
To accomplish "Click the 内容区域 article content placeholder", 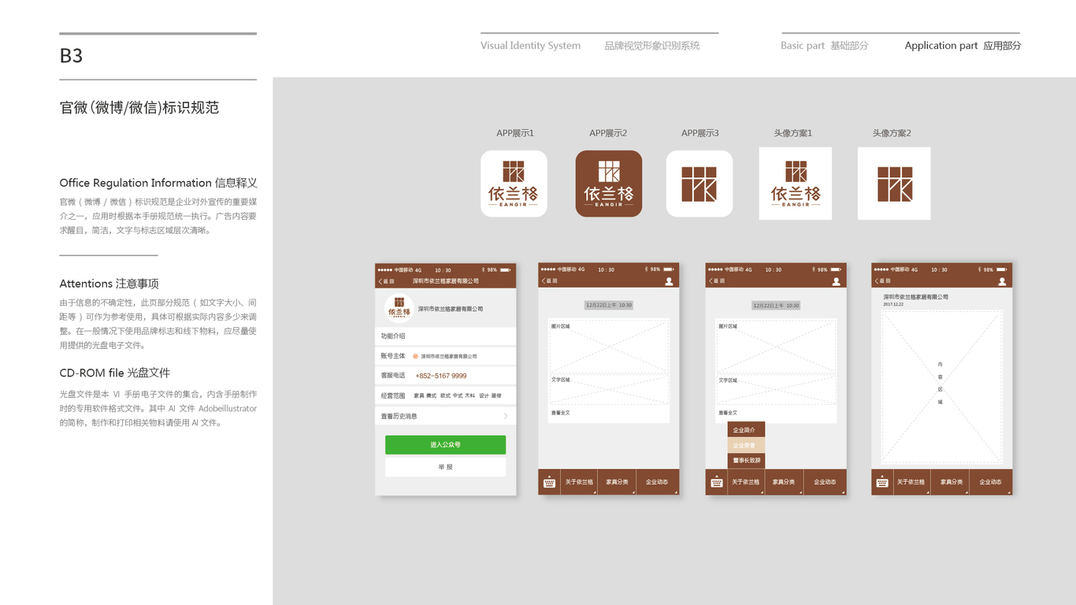I will (941, 387).
